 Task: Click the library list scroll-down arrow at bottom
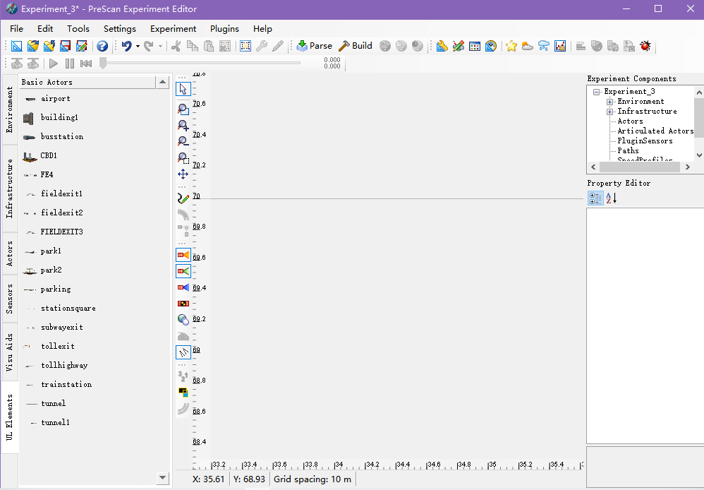pos(162,478)
